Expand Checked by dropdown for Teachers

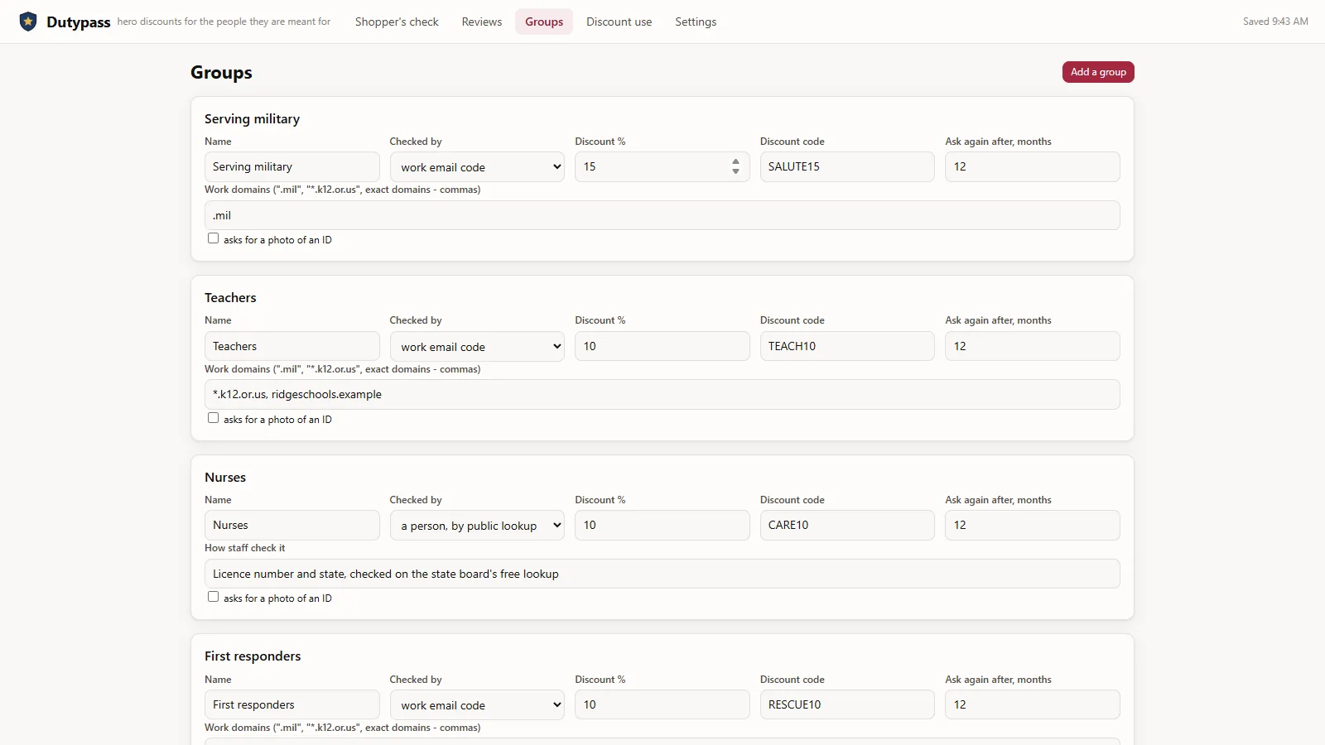pos(477,347)
